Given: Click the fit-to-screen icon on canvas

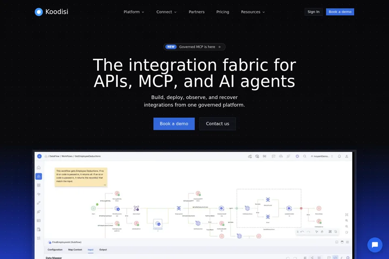Looking at the screenshot, I should point(346,214).
